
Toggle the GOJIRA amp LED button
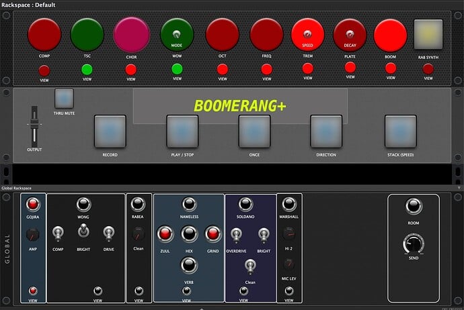33,204
